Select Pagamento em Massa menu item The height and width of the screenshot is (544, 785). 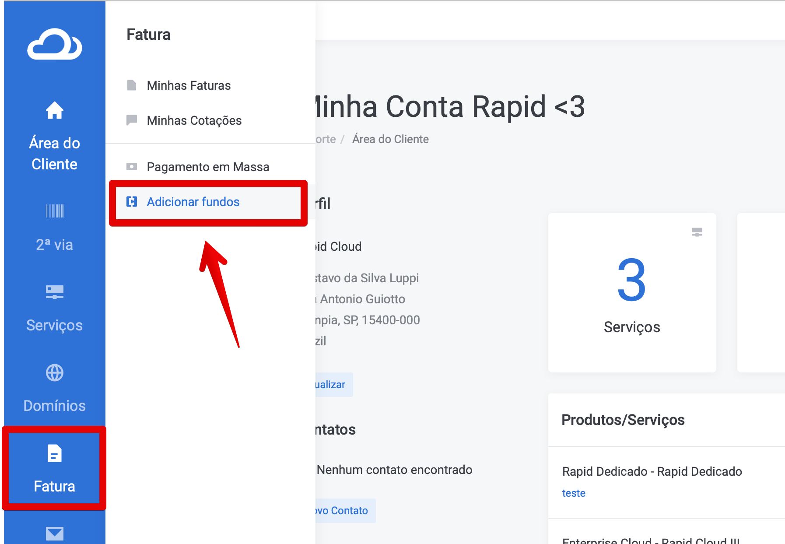pyautogui.click(x=210, y=167)
